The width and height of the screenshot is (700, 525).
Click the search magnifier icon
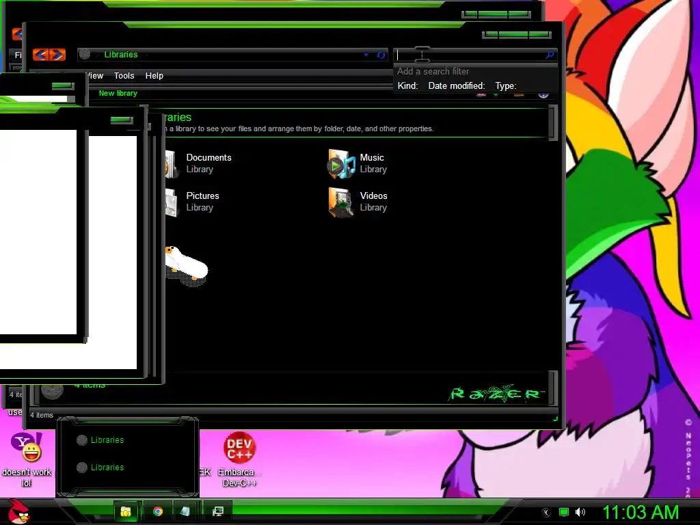(550, 55)
